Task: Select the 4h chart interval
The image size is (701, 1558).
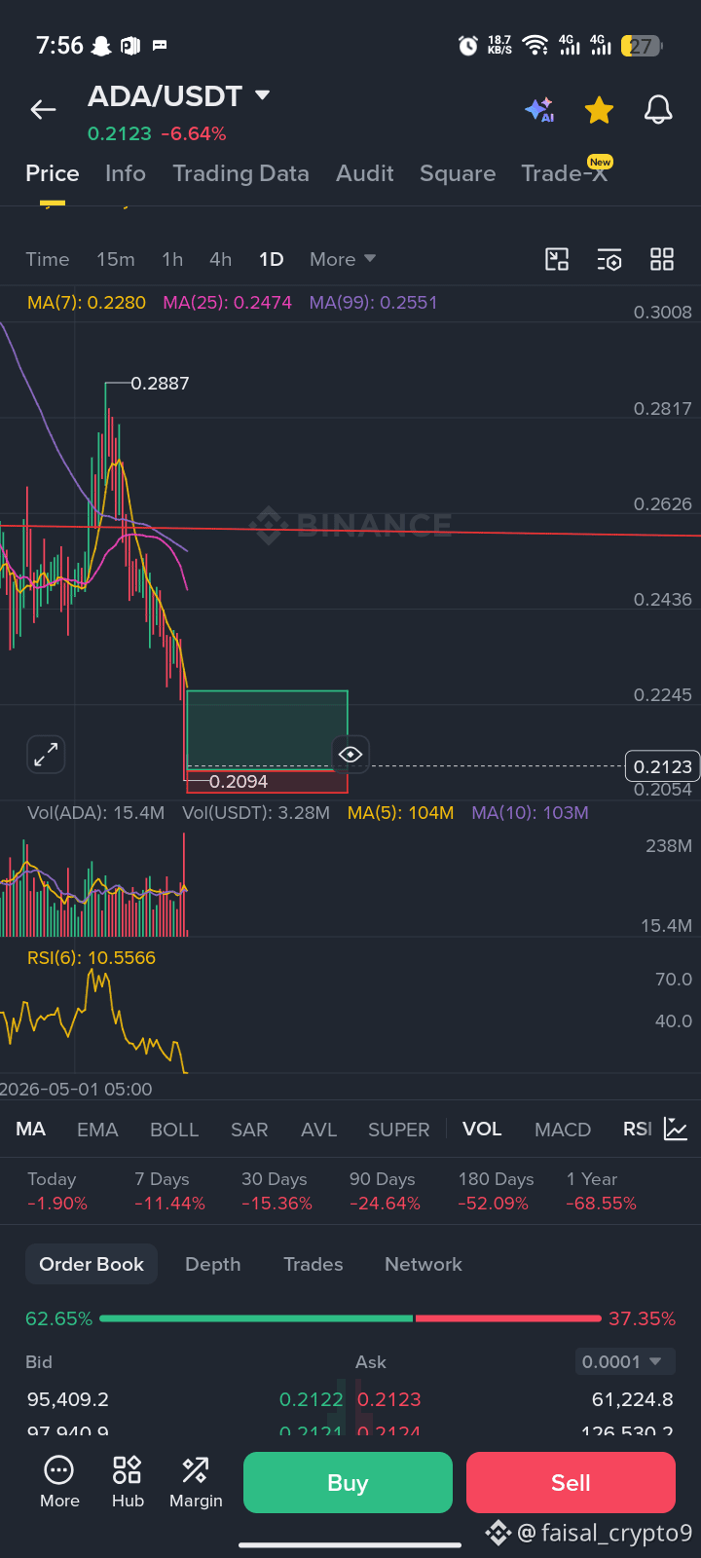Action: (x=221, y=259)
